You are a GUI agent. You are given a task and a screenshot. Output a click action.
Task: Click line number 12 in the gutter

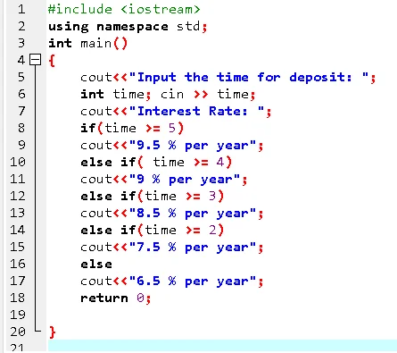click(18, 197)
